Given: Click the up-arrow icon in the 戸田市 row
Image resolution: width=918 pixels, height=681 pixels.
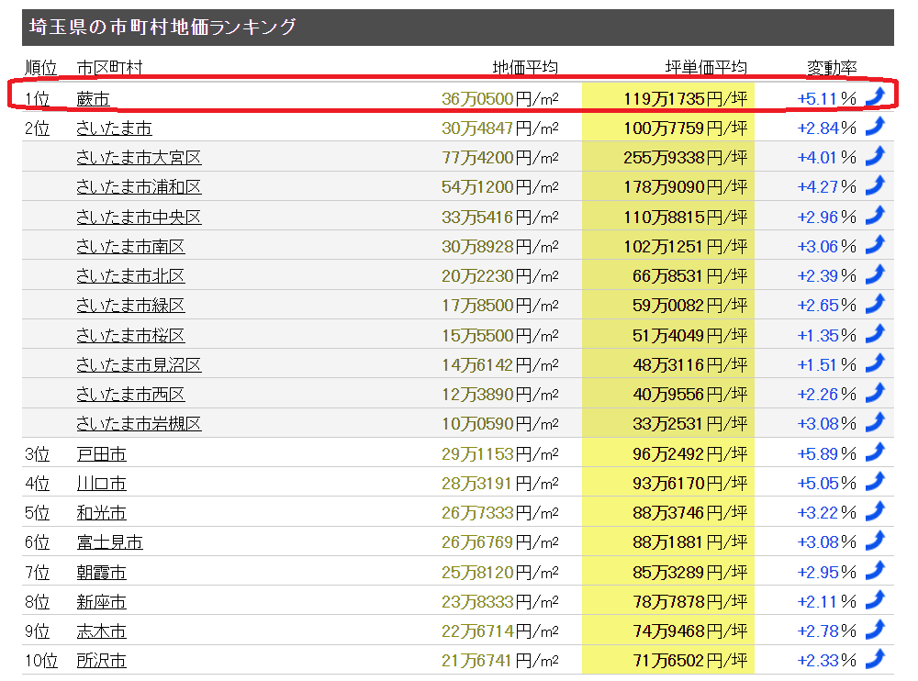Looking at the screenshot, I should [875, 452].
